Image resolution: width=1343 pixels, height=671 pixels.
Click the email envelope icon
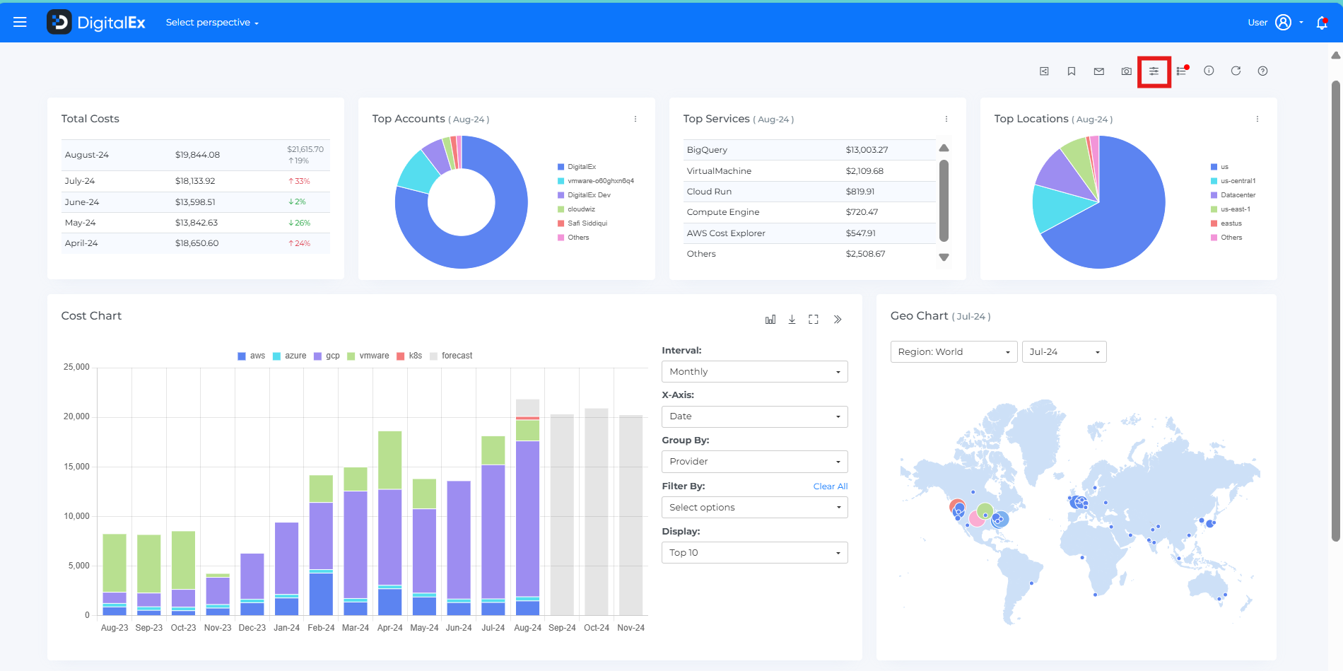pyautogui.click(x=1099, y=71)
